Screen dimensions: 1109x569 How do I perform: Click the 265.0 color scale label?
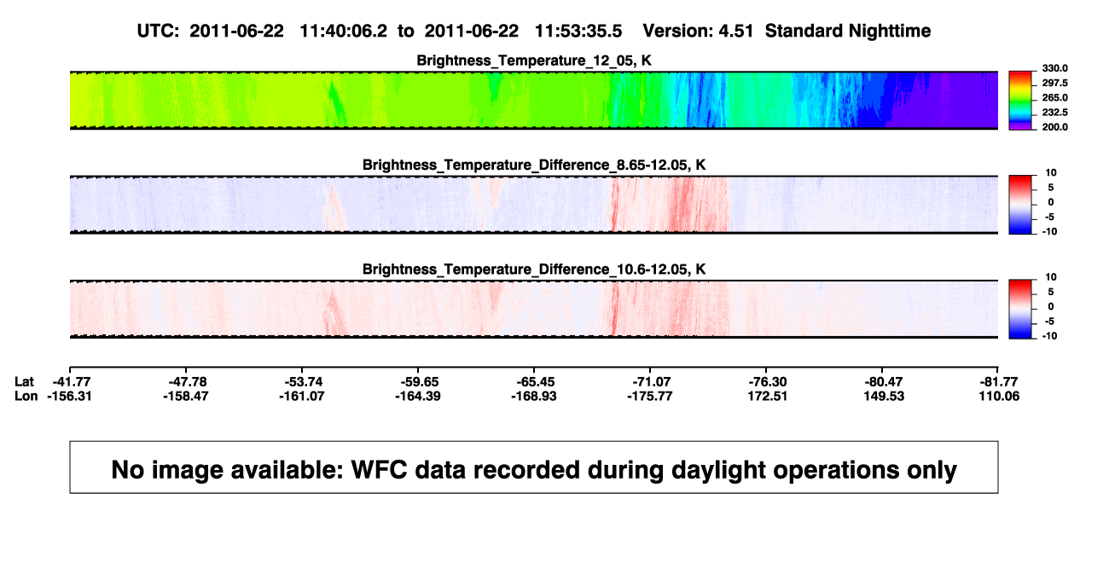click(x=1054, y=98)
